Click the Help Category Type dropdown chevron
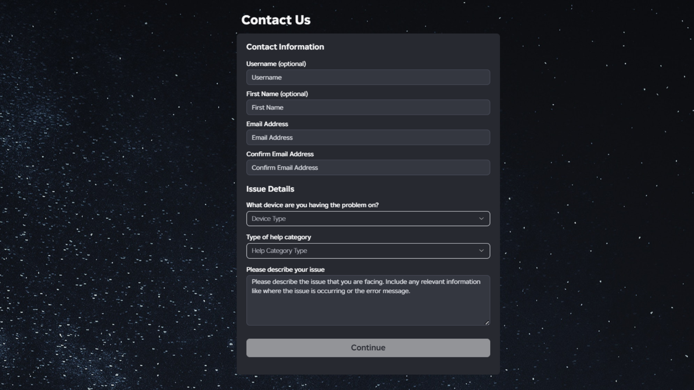The width and height of the screenshot is (694, 390). pos(481,250)
